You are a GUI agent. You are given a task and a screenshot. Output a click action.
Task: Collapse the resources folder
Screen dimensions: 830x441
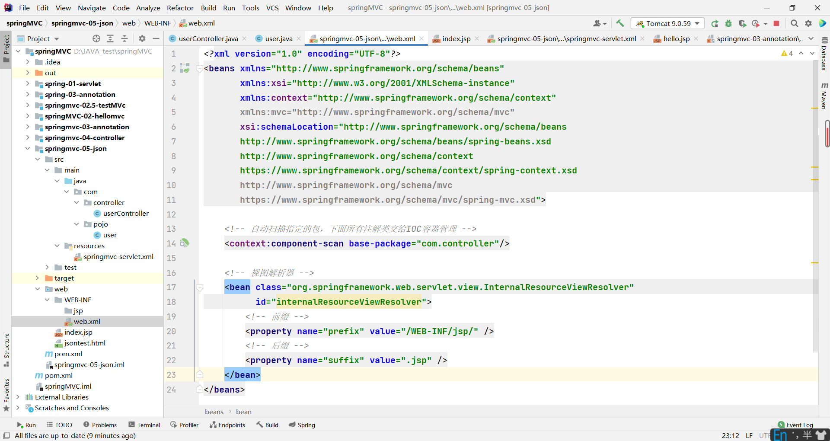coord(57,246)
